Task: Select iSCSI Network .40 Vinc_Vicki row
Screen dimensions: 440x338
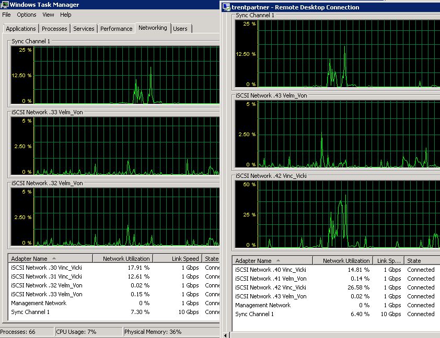Action: coord(337,270)
